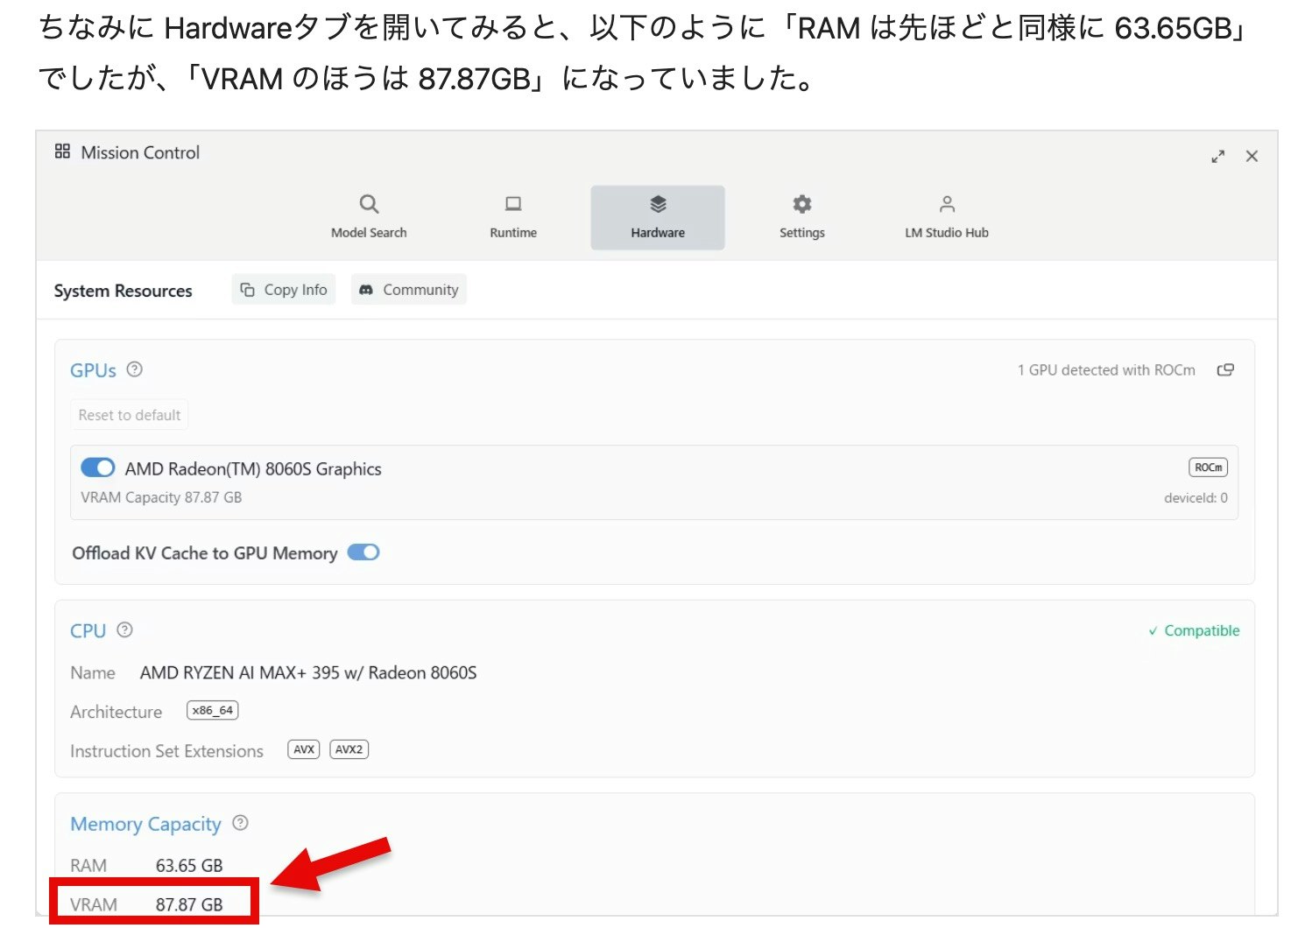
Task: Open GPU details pop-out icon near ROCm text
Action: point(1225,370)
